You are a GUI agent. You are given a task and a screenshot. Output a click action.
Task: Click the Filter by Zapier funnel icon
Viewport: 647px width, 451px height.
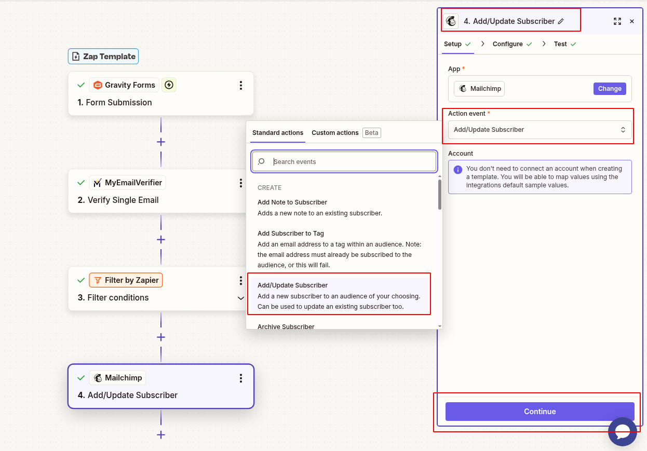click(98, 280)
